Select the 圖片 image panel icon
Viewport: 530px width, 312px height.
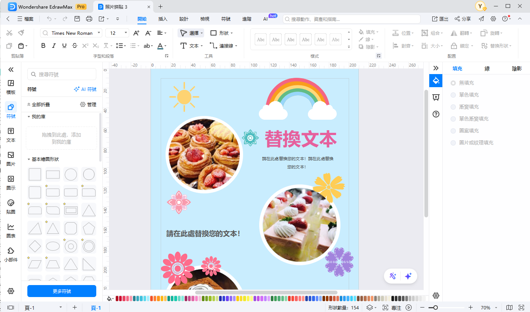pos(11,159)
